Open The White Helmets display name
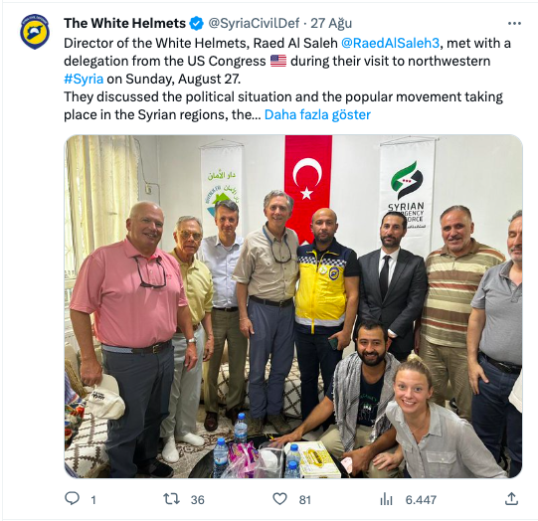 click(124, 23)
